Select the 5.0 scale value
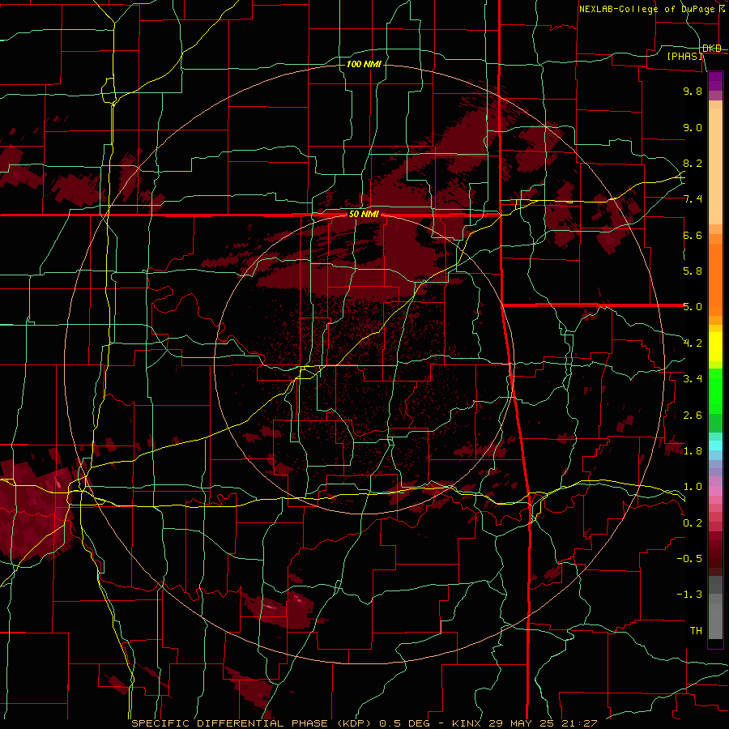Screen dimensions: 729x729 (693, 307)
